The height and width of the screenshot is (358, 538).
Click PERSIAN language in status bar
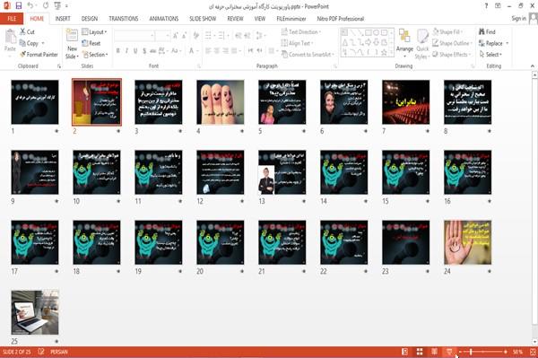click(59, 352)
